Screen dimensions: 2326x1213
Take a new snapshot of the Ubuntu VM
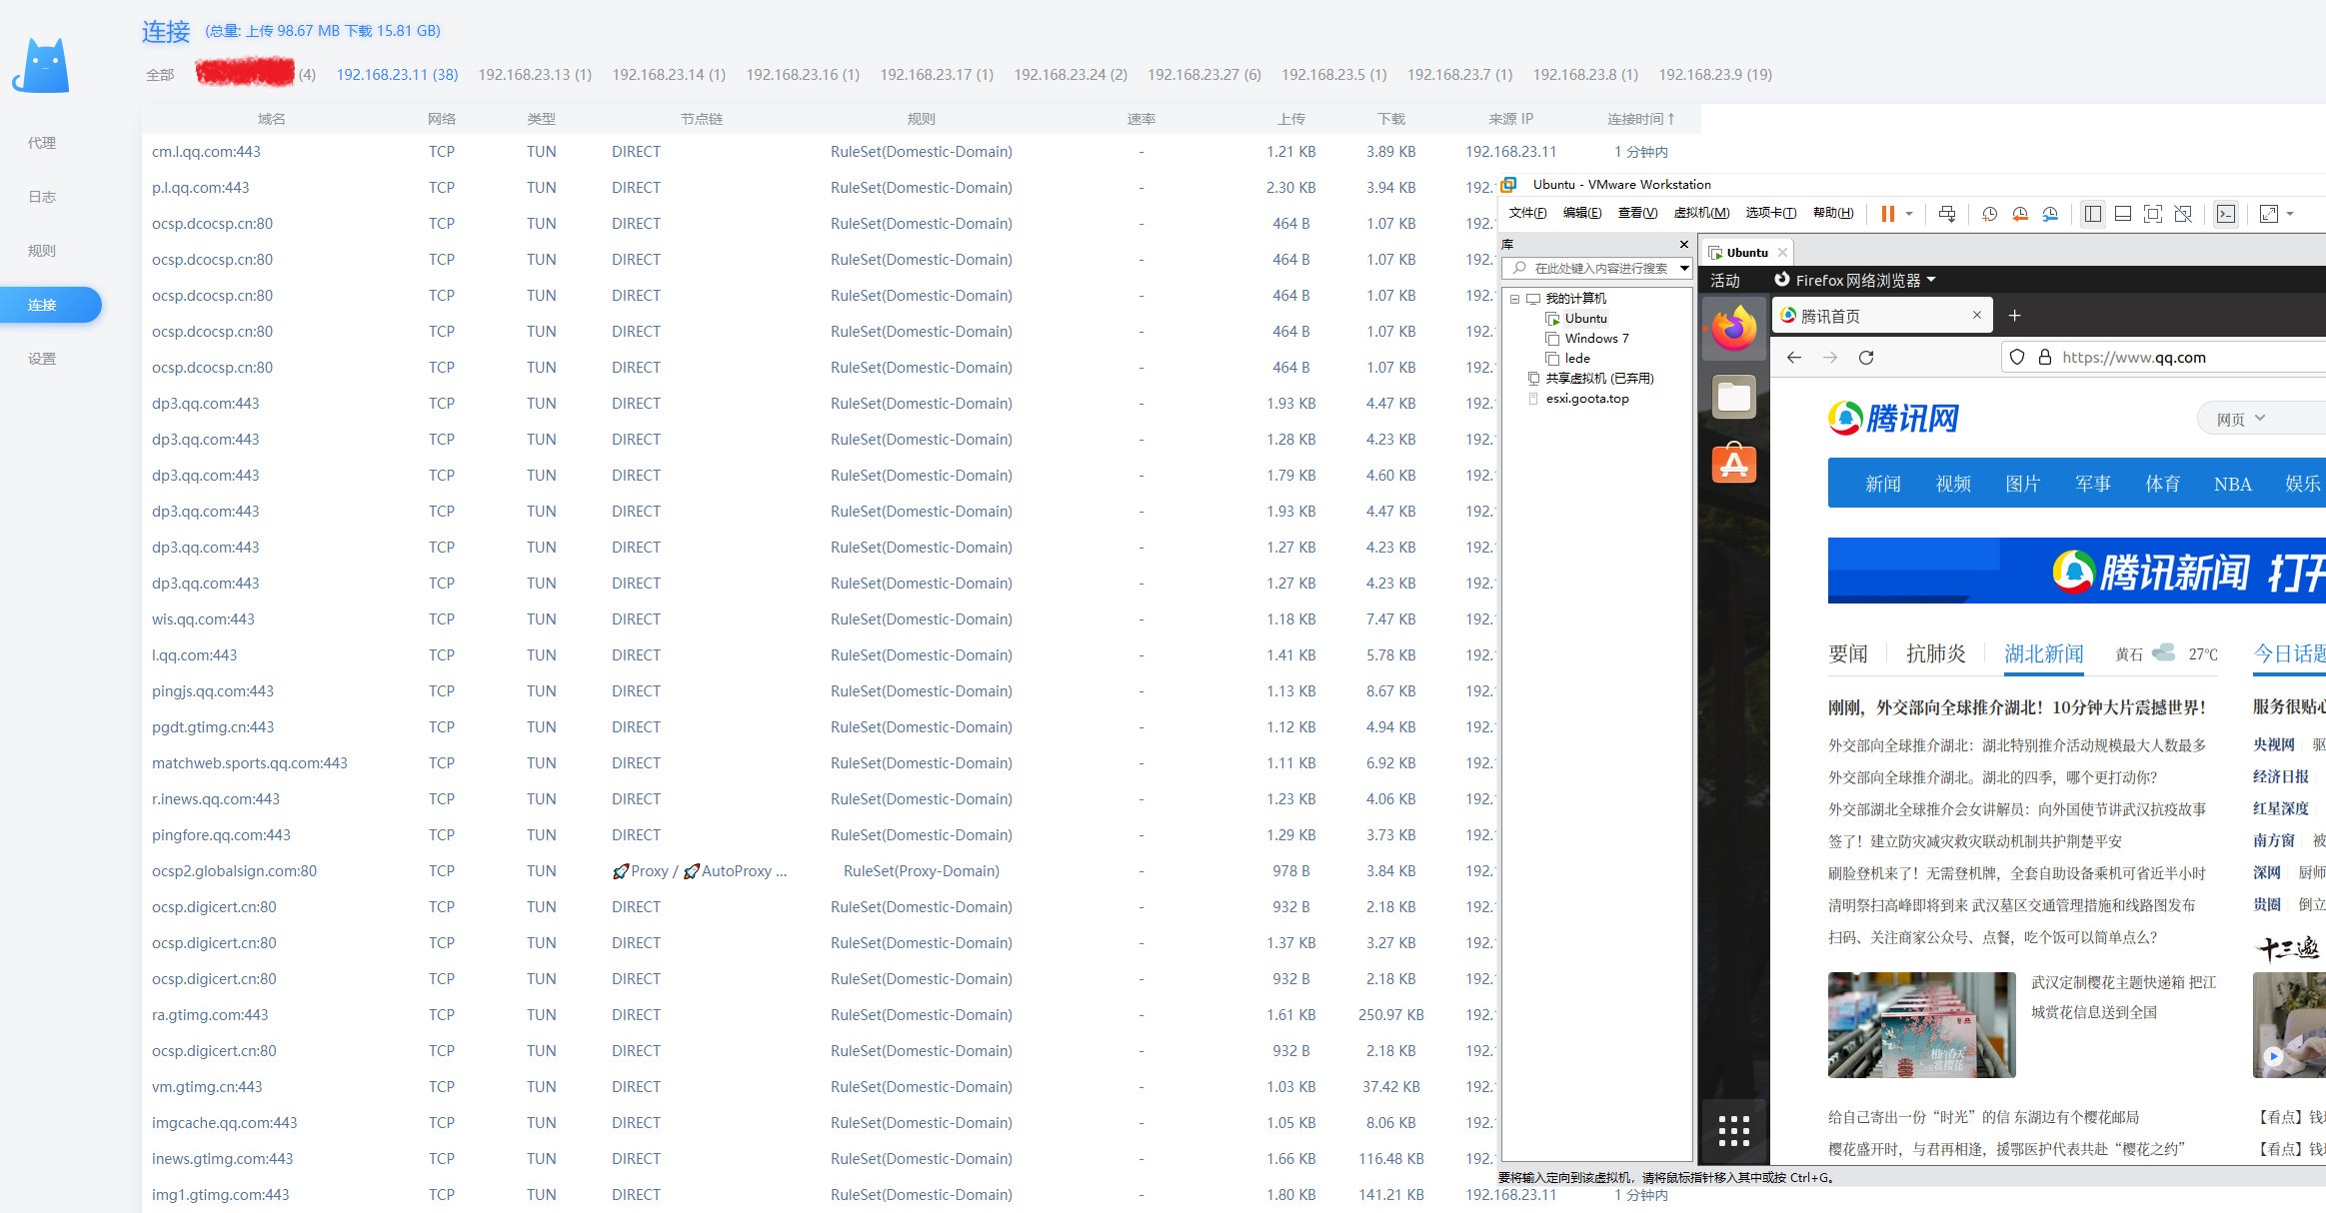click(x=1989, y=214)
